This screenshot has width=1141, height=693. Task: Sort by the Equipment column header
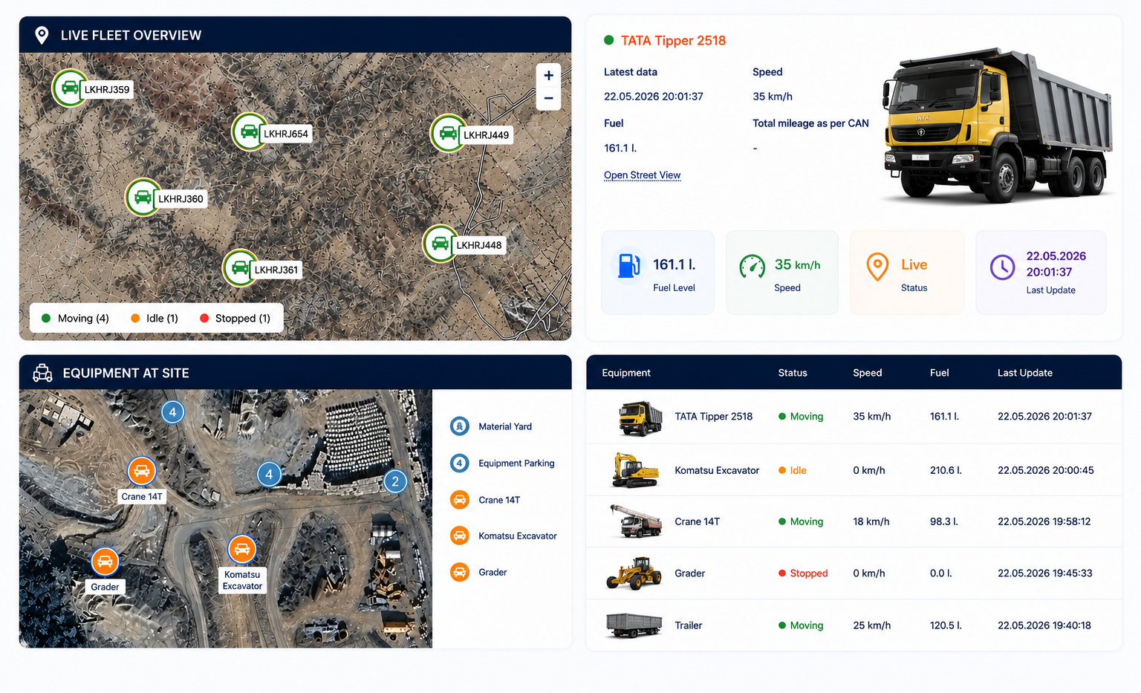[x=626, y=373]
